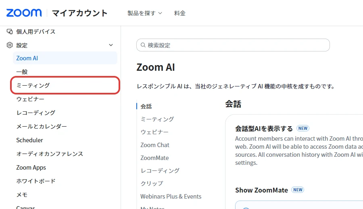Viewport: 363px width, 209px height.
Task: Click NEW badge beside Show ZoomMate
Action: (x=298, y=190)
